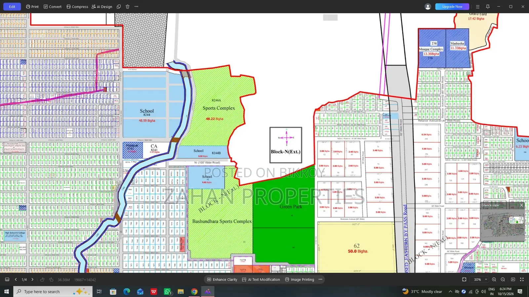
Task: Launch AI Design
Action: [x=102, y=7]
